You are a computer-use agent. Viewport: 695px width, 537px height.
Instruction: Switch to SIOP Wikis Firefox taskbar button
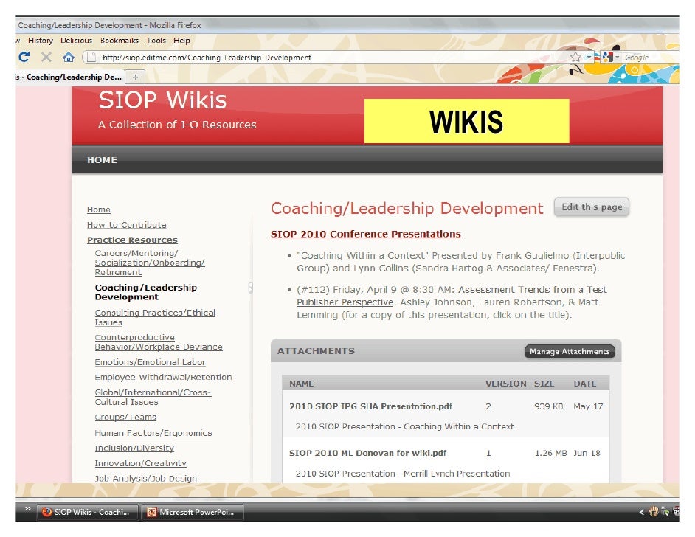click(87, 512)
